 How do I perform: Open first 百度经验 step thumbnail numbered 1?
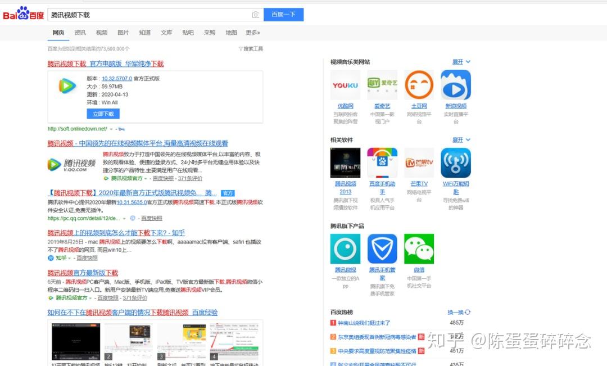click(x=76, y=342)
